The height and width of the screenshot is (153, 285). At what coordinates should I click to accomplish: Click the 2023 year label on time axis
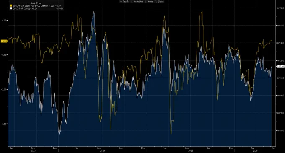tap(33, 151)
